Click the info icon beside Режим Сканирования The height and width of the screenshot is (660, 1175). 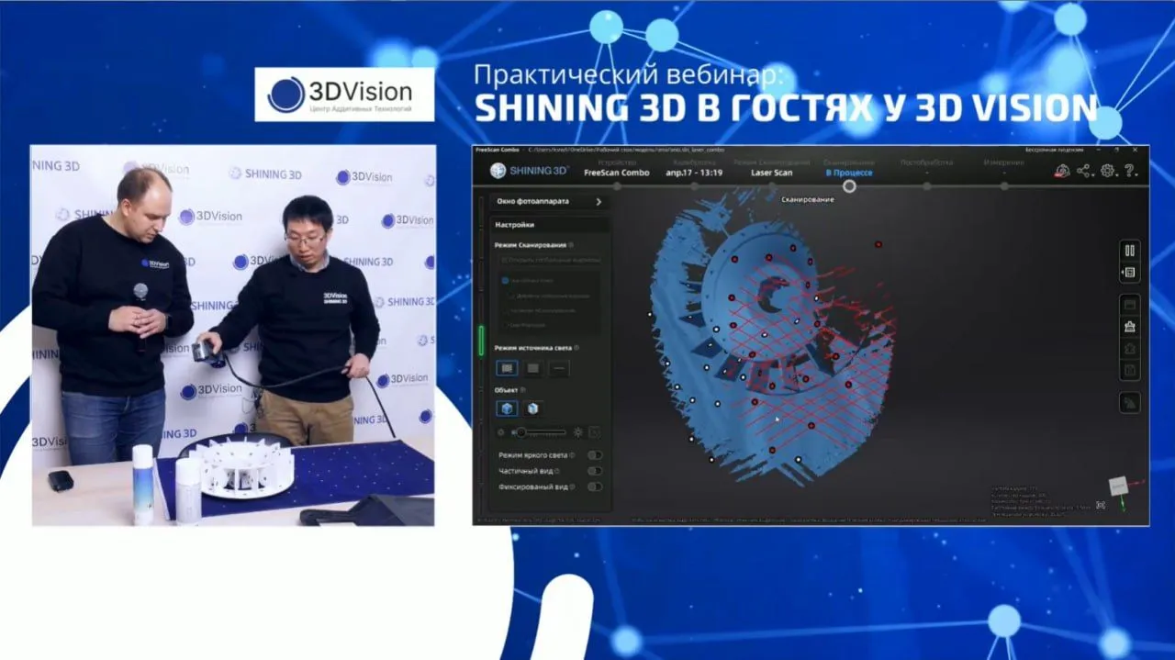point(571,245)
